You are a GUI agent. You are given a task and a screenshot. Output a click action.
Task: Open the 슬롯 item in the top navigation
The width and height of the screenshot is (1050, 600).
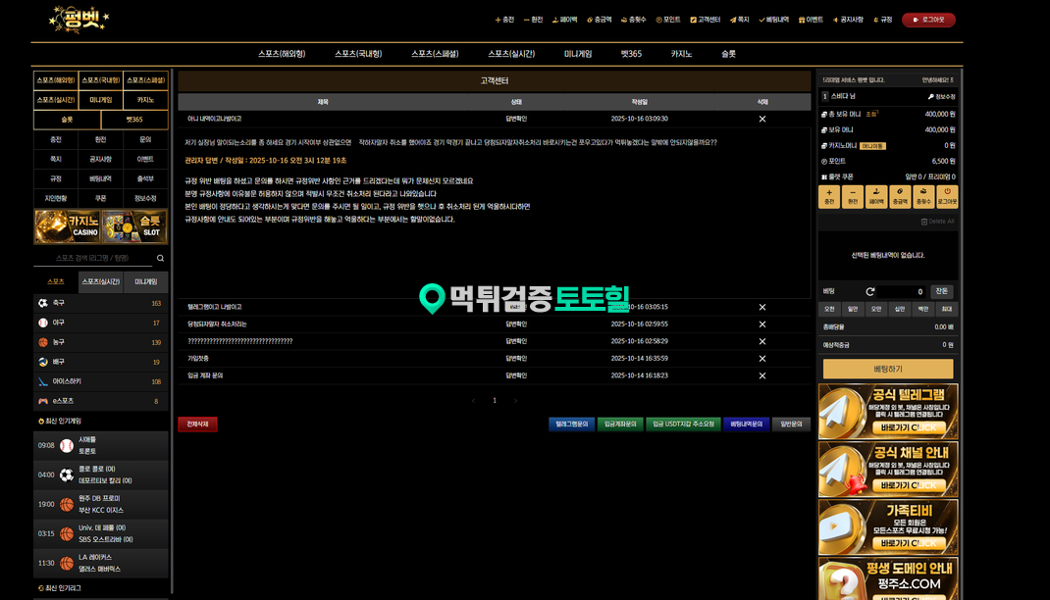(x=728, y=54)
